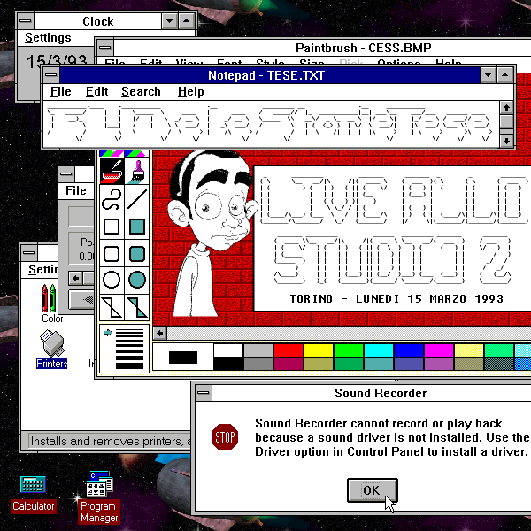531x531 pixels.
Task: Pick the dark gray palette color
Action: [x=258, y=364]
